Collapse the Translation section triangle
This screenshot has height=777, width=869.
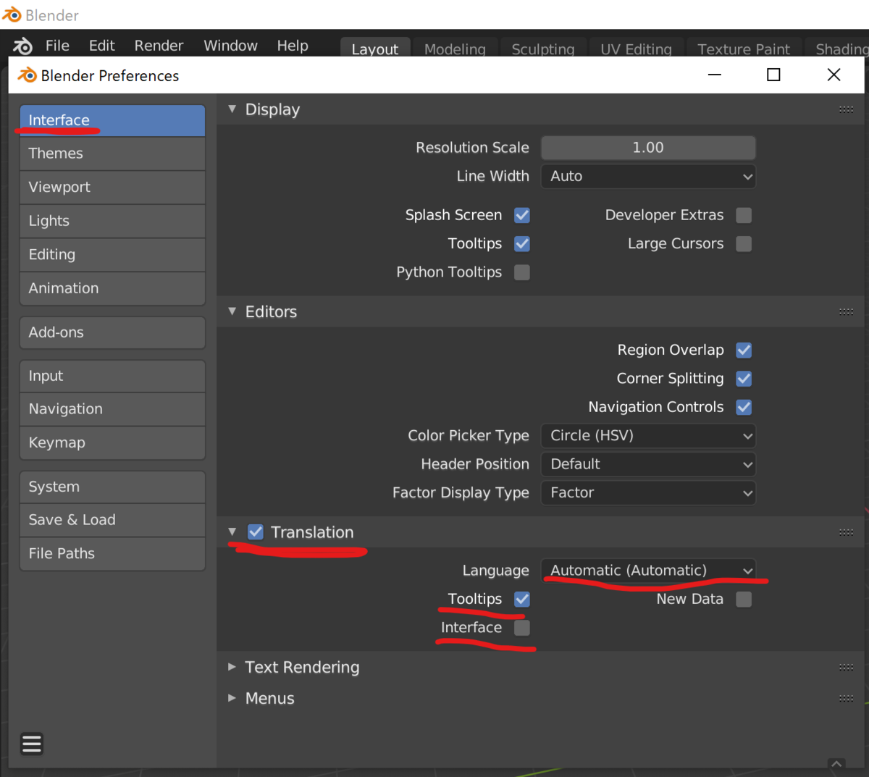(232, 532)
